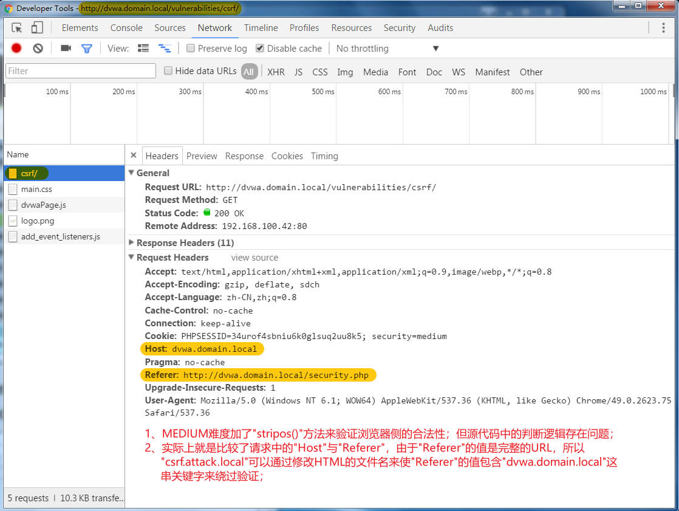The width and height of the screenshot is (679, 511).
Task: Click the Remote Address 192.168.100.42:80 value
Action: click(264, 226)
